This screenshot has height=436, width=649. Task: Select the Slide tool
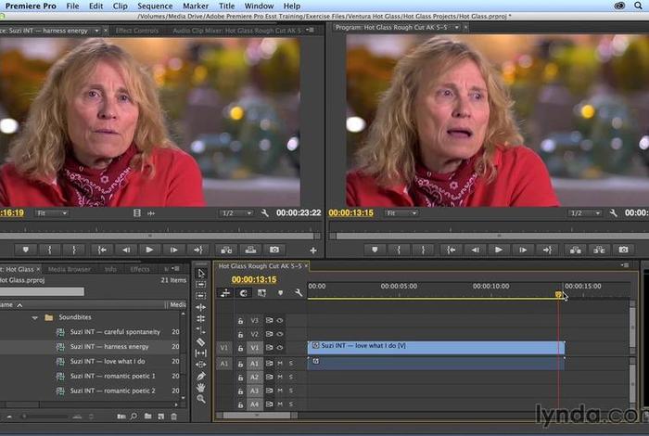[x=201, y=365]
